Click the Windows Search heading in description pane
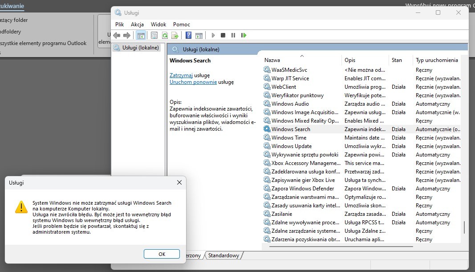Viewport: 475px width, 272px height. click(x=190, y=60)
